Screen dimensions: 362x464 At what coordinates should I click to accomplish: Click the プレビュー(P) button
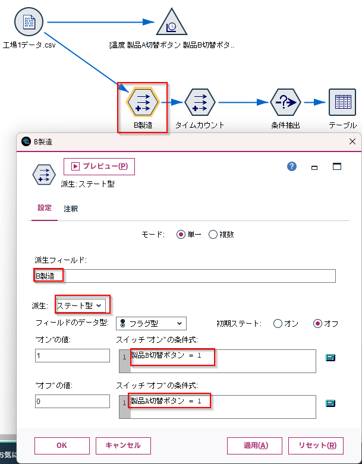point(99,166)
